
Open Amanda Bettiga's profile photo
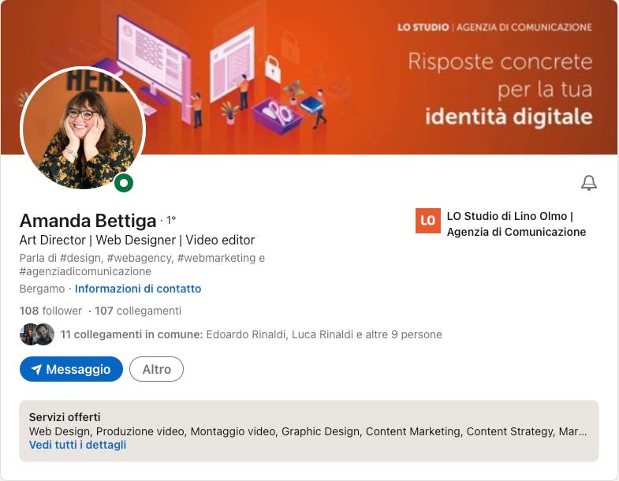coord(83,129)
